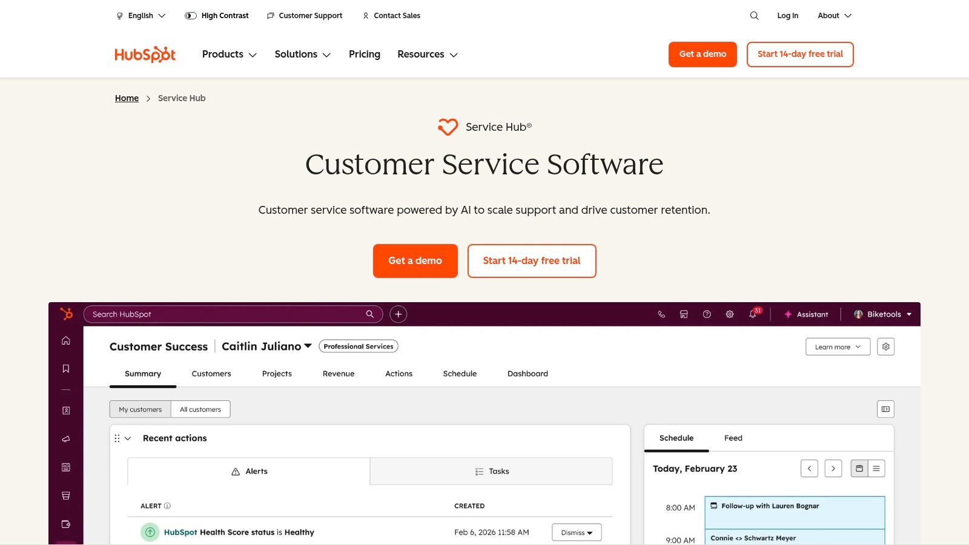Follow the Home breadcrumb link
This screenshot has height=545, width=969.
click(x=127, y=98)
